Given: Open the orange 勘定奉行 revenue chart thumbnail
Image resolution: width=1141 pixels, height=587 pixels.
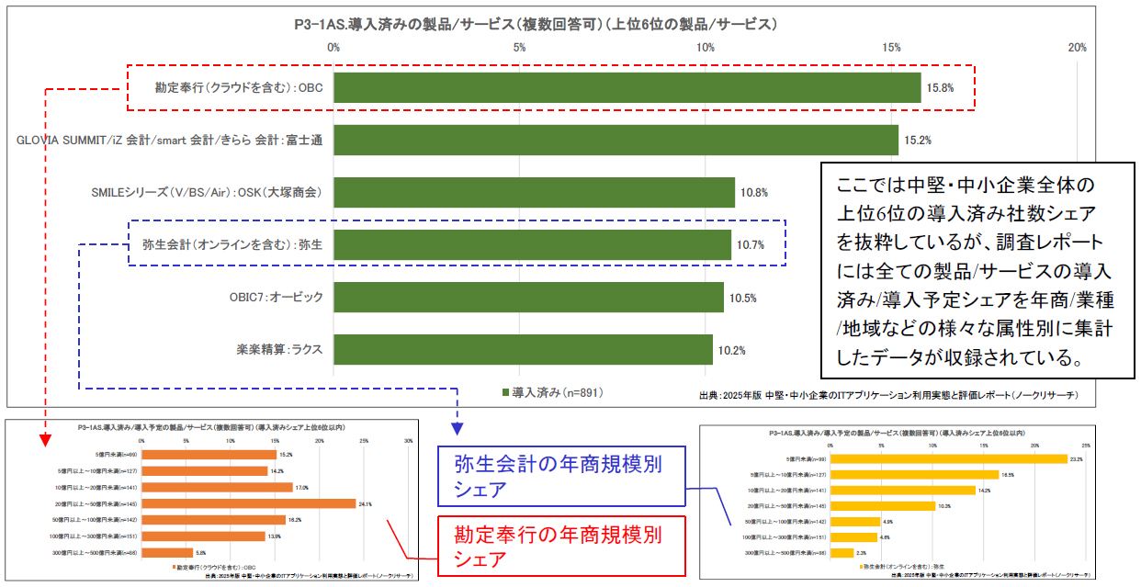Looking at the screenshot, I should pos(212,499).
